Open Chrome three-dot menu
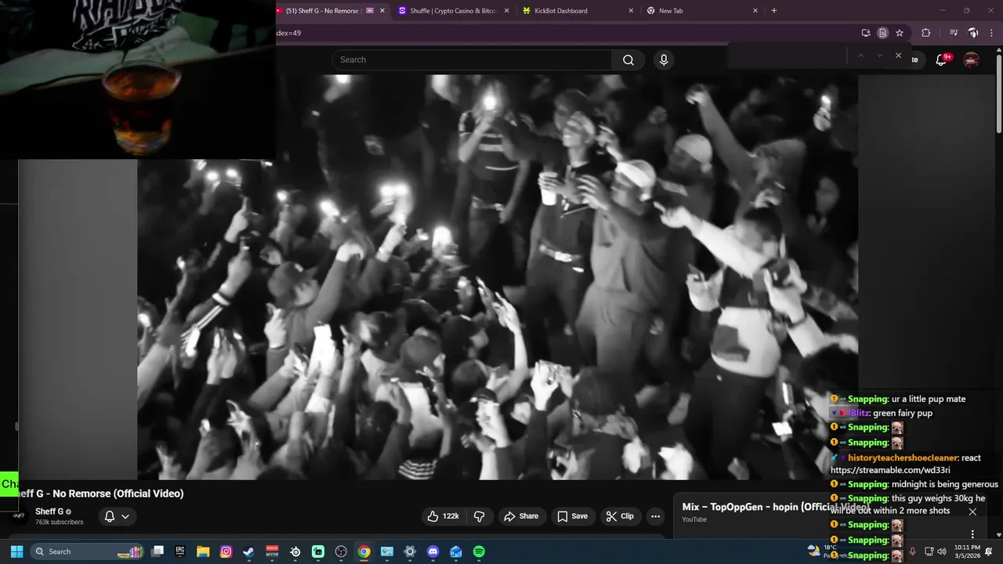 tap(991, 33)
